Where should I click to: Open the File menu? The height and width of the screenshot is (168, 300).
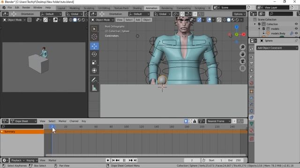[x=10, y=7]
